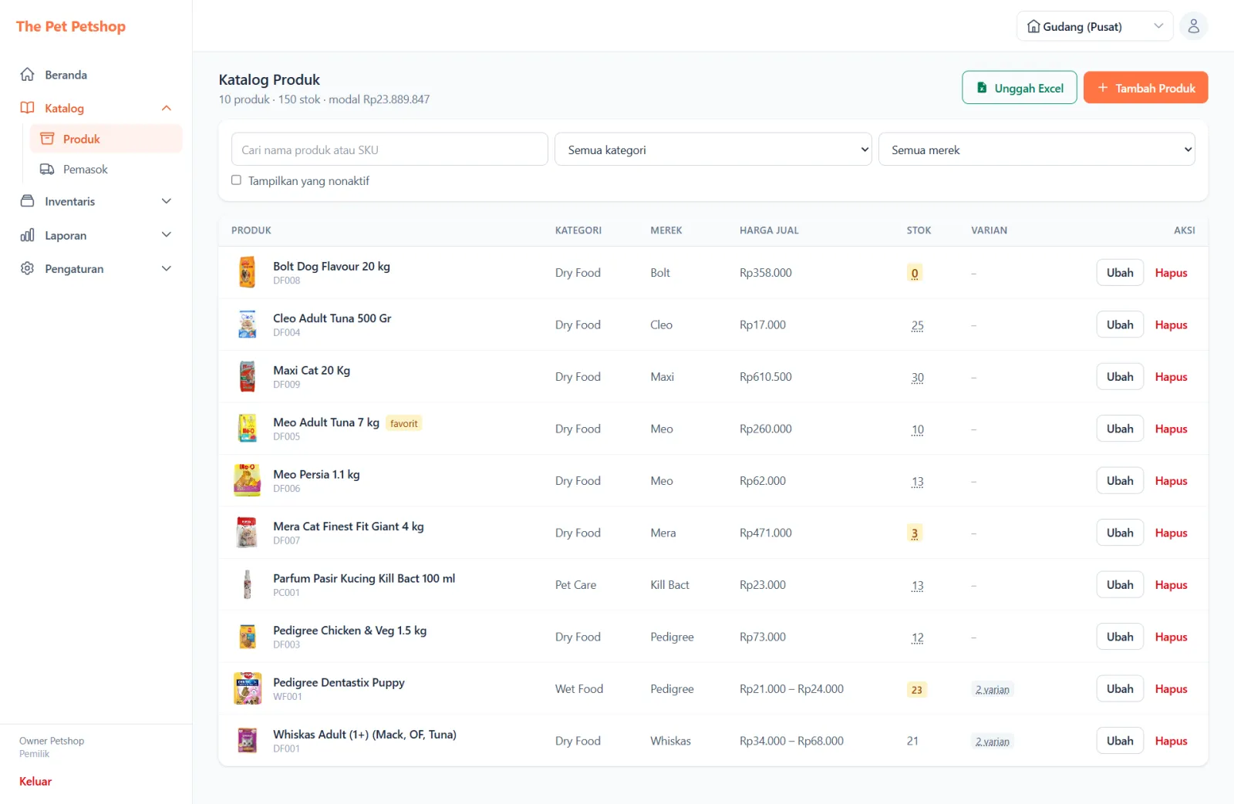Click the Maxi Cat 20 Kg product image
1234x804 pixels.
(248, 377)
